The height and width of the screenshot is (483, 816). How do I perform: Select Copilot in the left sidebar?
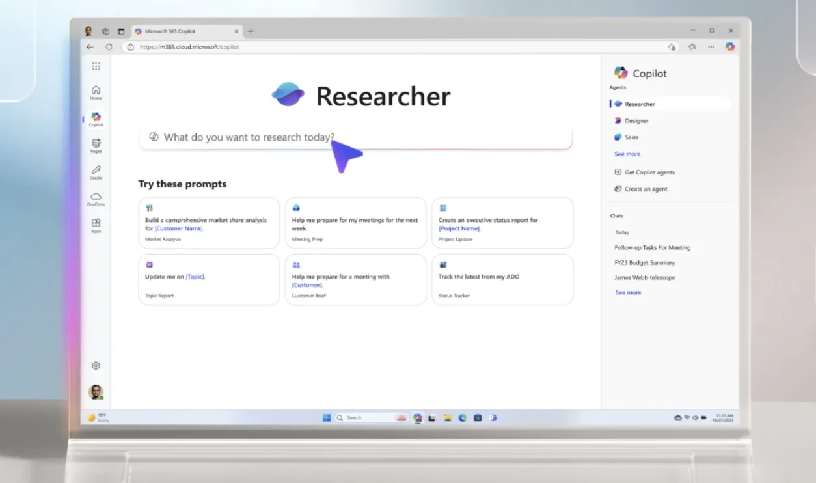(x=96, y=119)
